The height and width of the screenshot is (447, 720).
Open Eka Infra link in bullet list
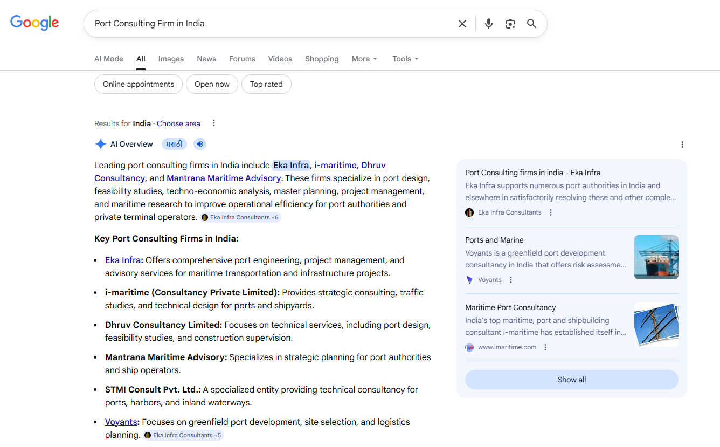(x=123, y=260)
